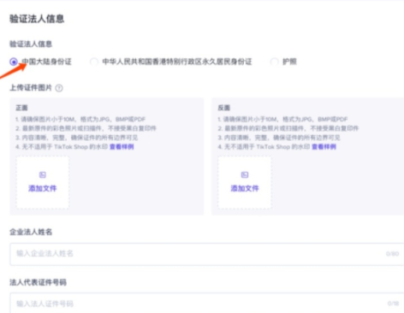Image resolution: width=404 pixels, height=313 pixels.
Task: Click the 正面 panel title
Action: [21, 108]
